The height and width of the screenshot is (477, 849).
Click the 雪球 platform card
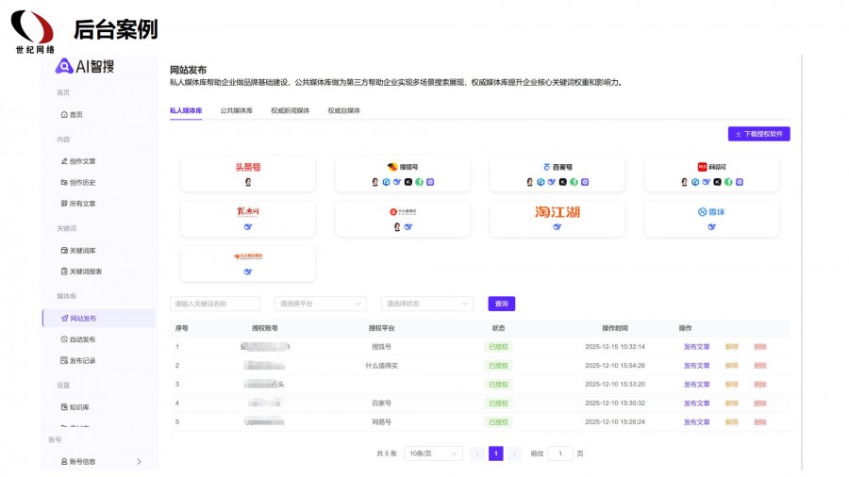coord(711,218)
